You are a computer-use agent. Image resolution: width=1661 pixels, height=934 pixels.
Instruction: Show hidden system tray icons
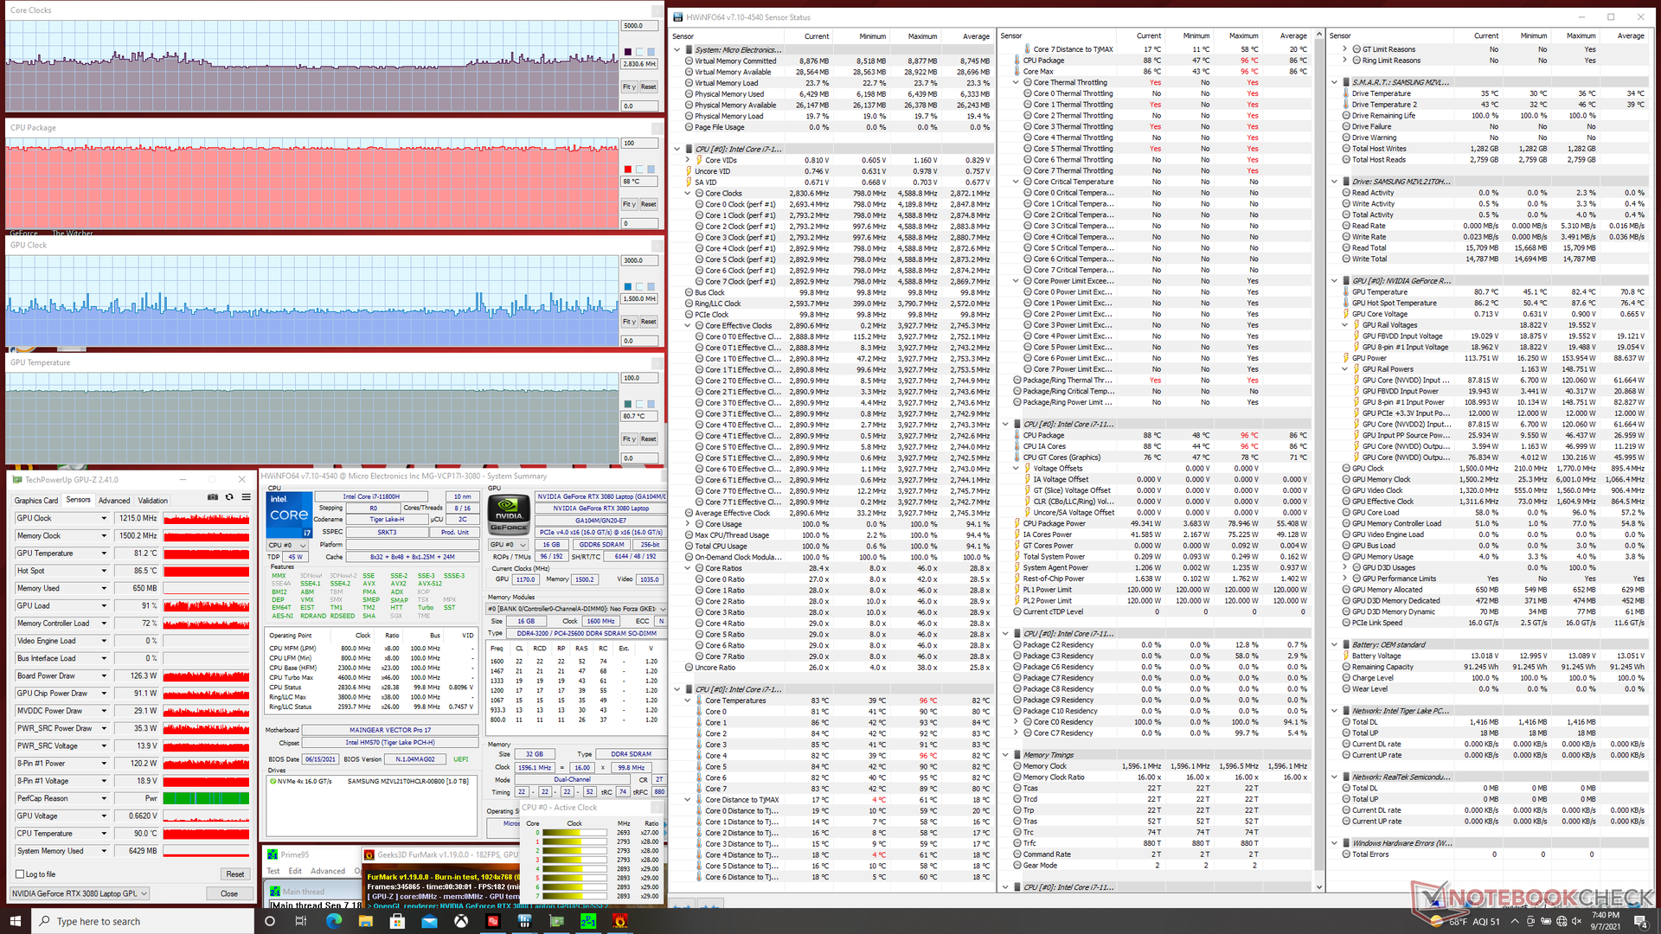pyautogui.click(x=1514, y=922)
